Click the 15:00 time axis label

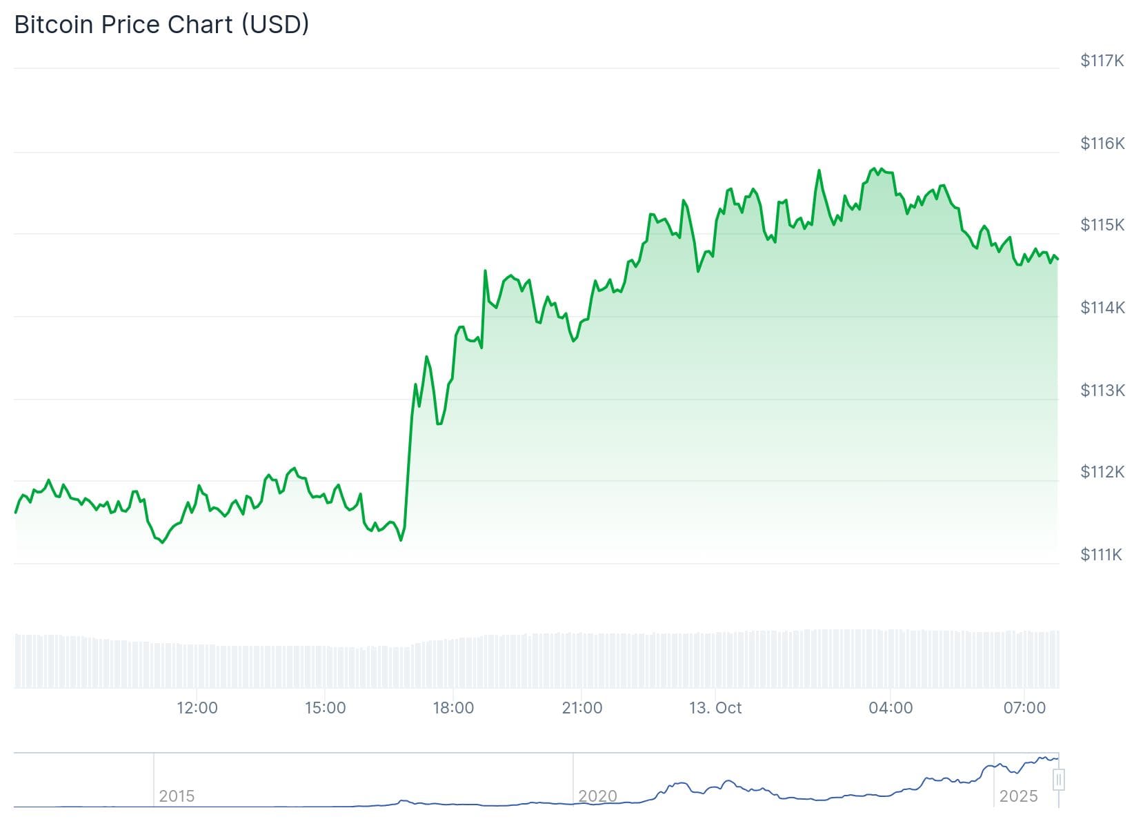pos(325,708)
